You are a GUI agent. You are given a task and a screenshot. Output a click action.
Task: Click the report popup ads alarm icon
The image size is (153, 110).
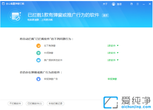(x=39, y=79)
